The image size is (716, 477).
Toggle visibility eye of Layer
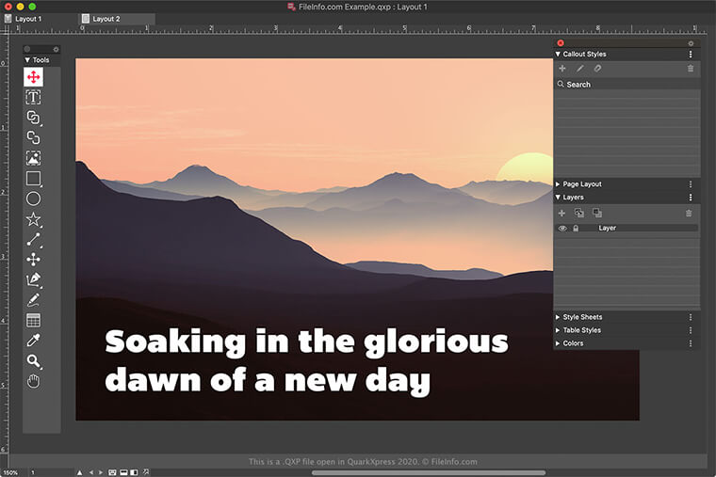(562, 228)
